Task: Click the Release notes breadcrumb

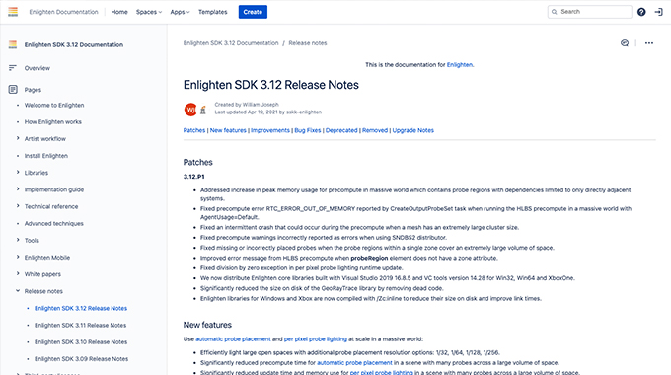Action: pos(308,43)
